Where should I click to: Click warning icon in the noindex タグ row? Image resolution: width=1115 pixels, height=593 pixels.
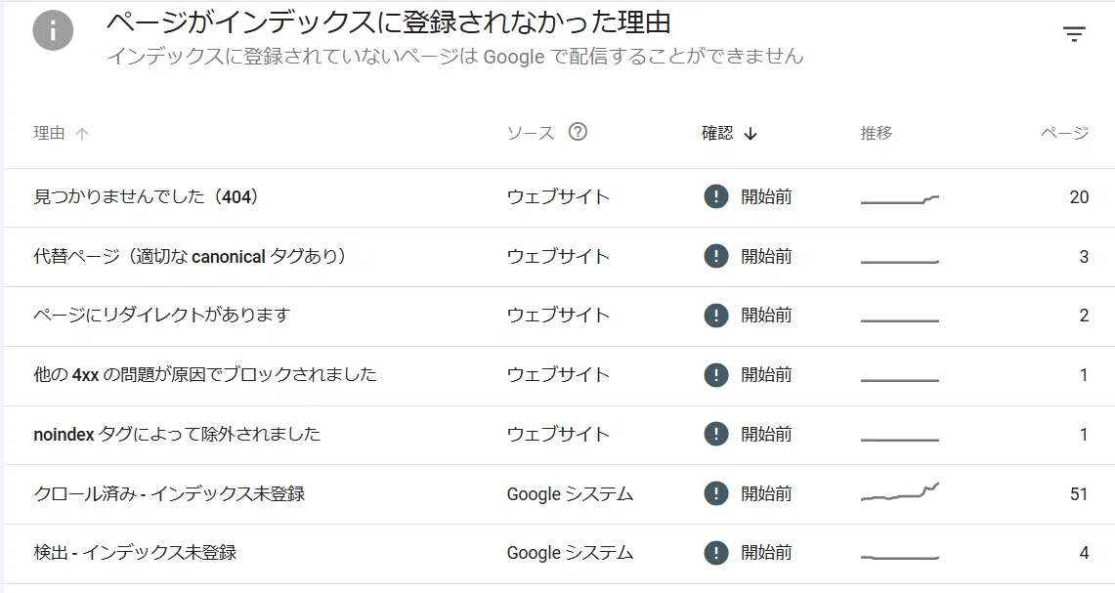(716, 434)
